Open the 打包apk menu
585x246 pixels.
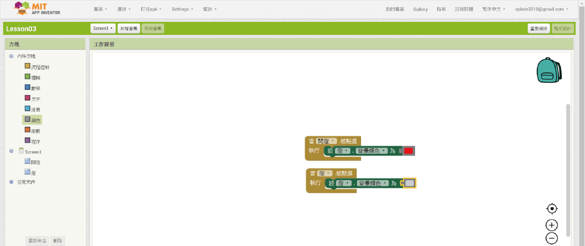coord(151,9)
